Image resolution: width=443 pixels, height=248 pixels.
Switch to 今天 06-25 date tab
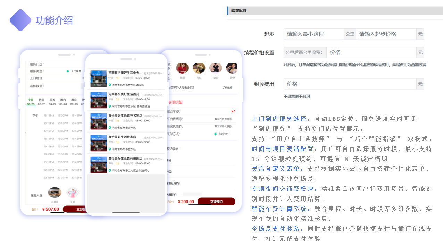pyautogui.click(x=31, y=102)
